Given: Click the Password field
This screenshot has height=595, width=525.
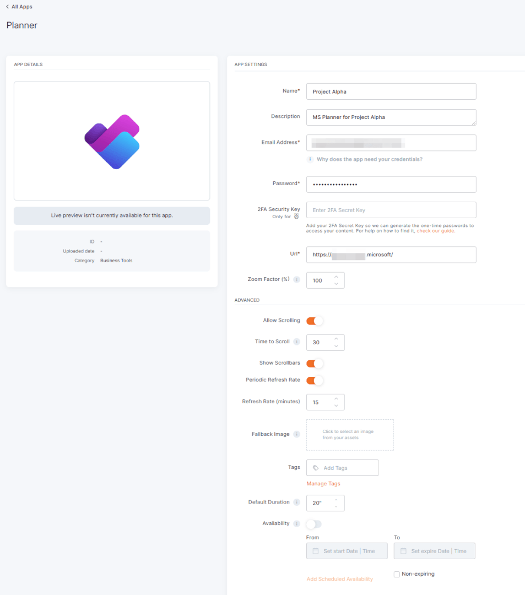Looking at the screenshot, I should click(x=391, y=185).
